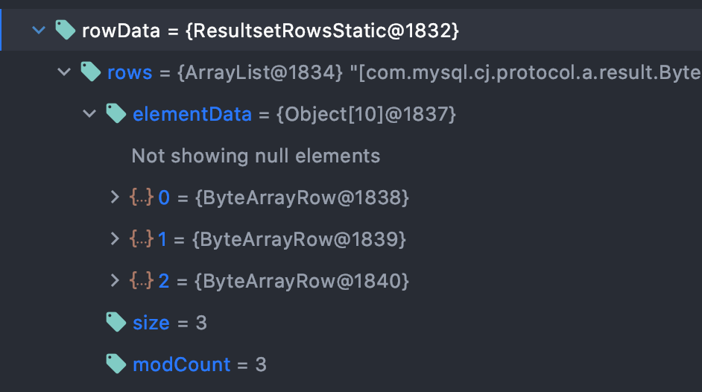Click the tag icon beside modCount
The height and width of the screenshot is (392, 702).
tap(116, 364)
